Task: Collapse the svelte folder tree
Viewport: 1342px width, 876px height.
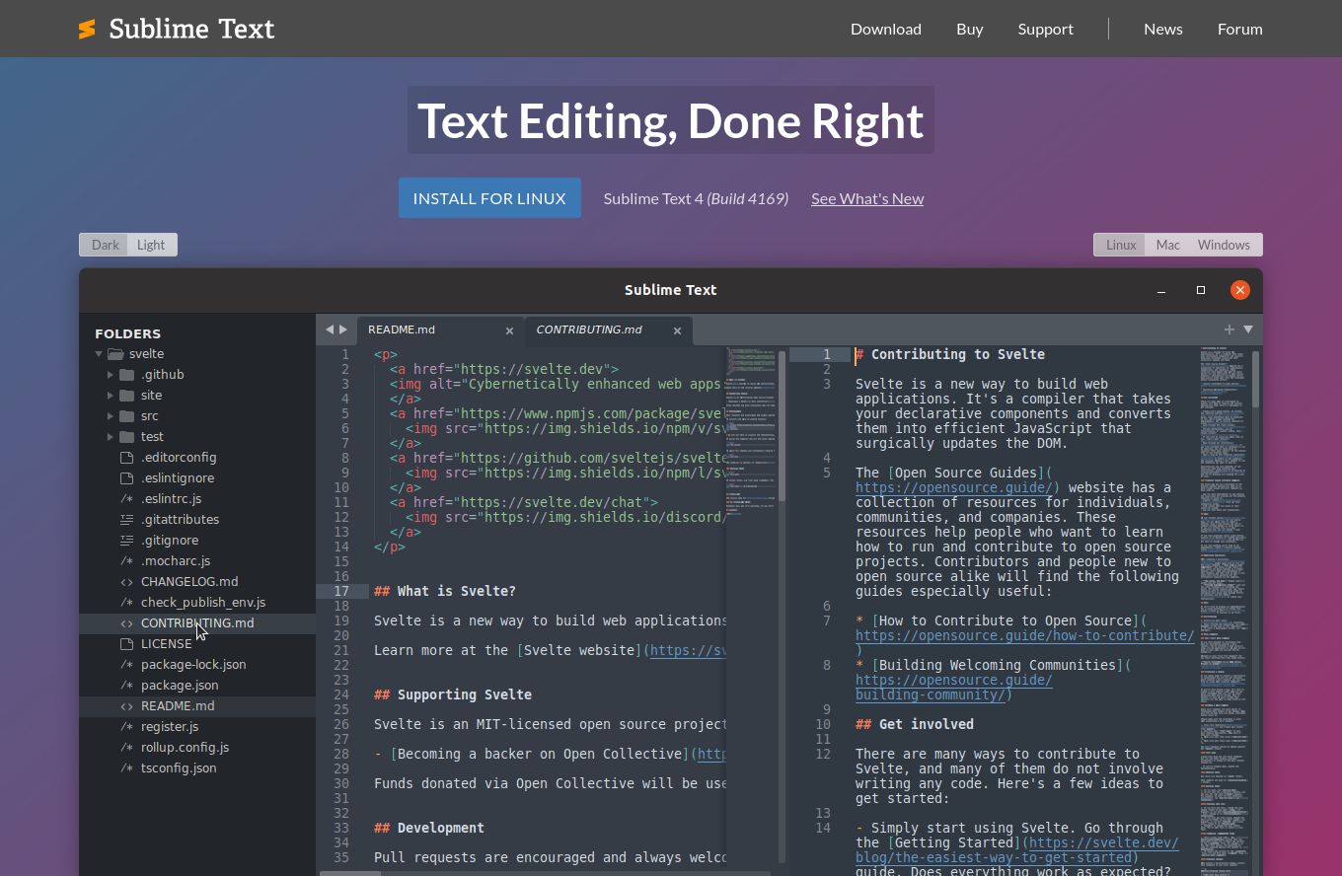Action: click(99, 354)
